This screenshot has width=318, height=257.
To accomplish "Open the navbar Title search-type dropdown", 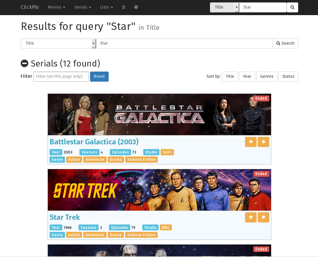I will click(x=224, y=7).
